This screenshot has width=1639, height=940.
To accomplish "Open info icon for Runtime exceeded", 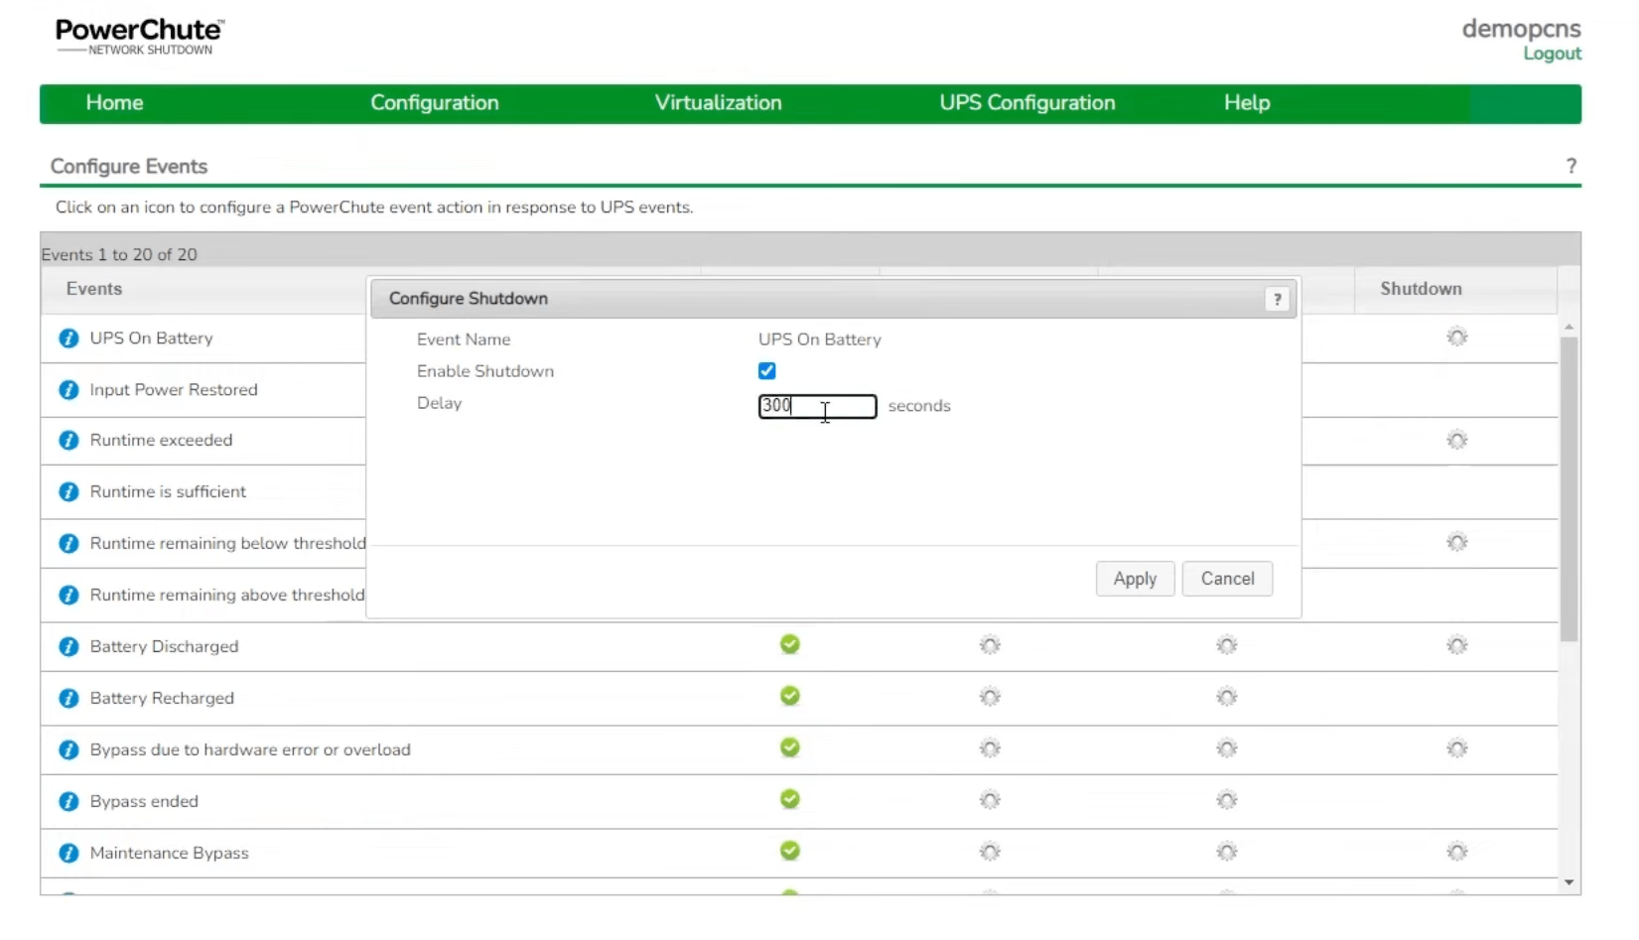I will 68,441.
